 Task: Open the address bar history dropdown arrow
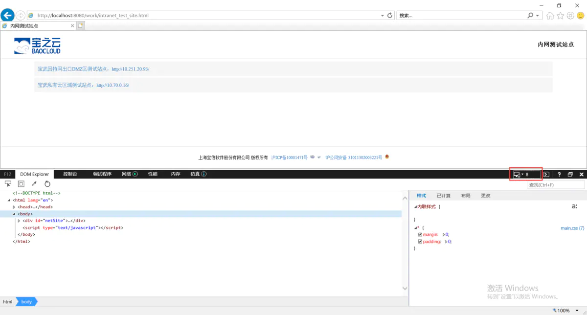coord(383,16)
